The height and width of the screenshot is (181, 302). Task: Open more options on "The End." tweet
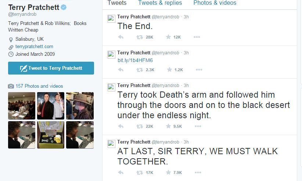[x=197, y=37]
